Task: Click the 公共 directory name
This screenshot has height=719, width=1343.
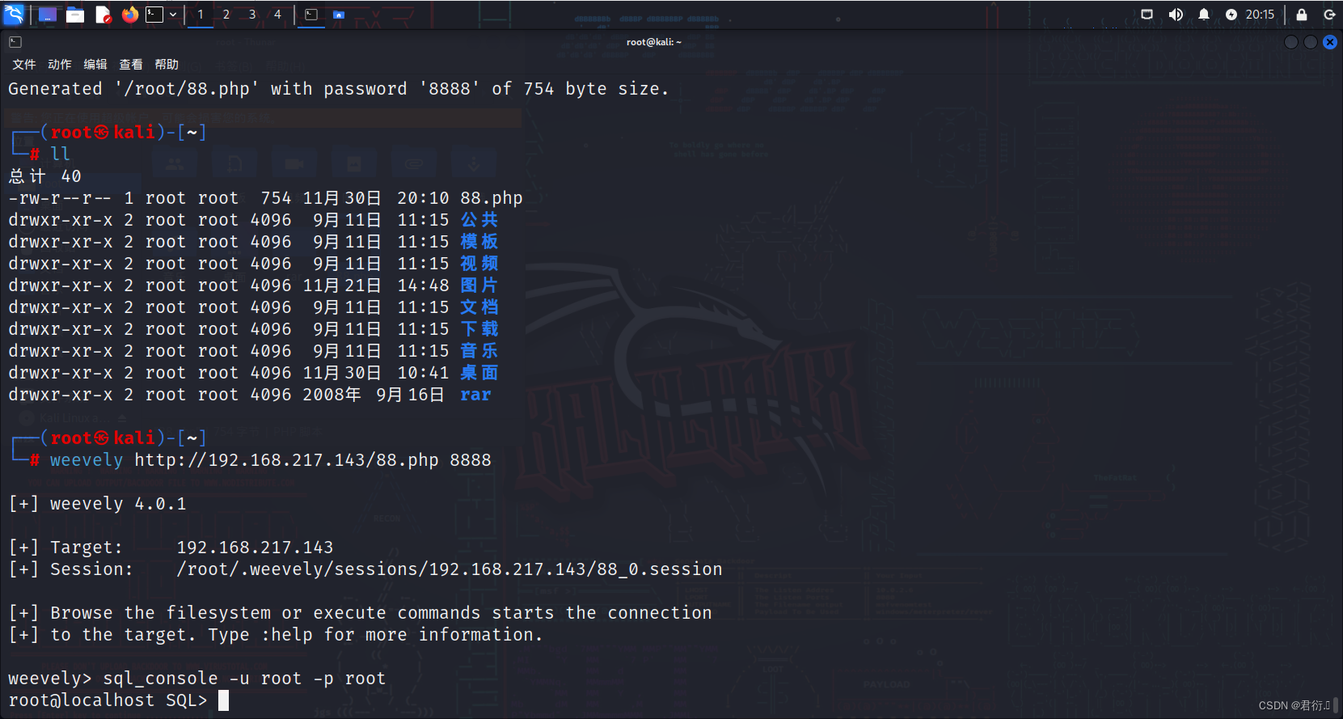Action: (x=479, y=220)
